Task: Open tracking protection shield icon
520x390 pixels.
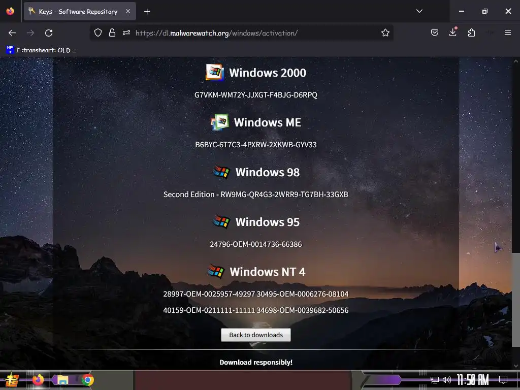Action: pyautogui.click(x=98, y=32)
